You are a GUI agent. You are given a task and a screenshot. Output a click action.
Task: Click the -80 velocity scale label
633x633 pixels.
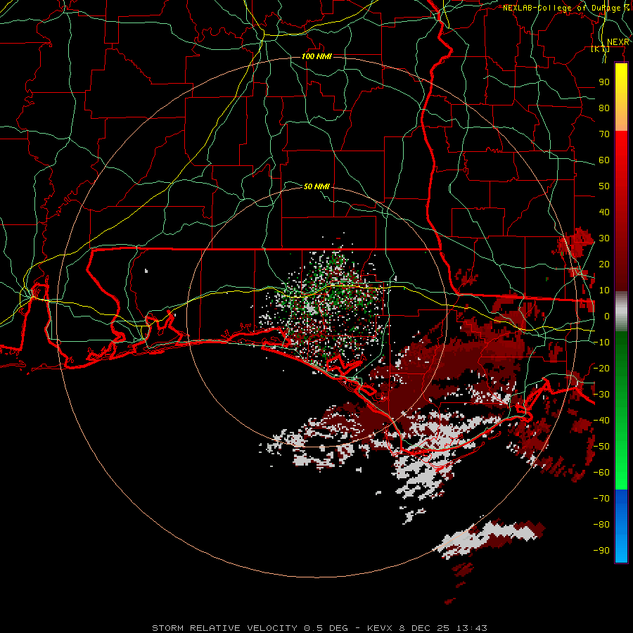[601, 525]
